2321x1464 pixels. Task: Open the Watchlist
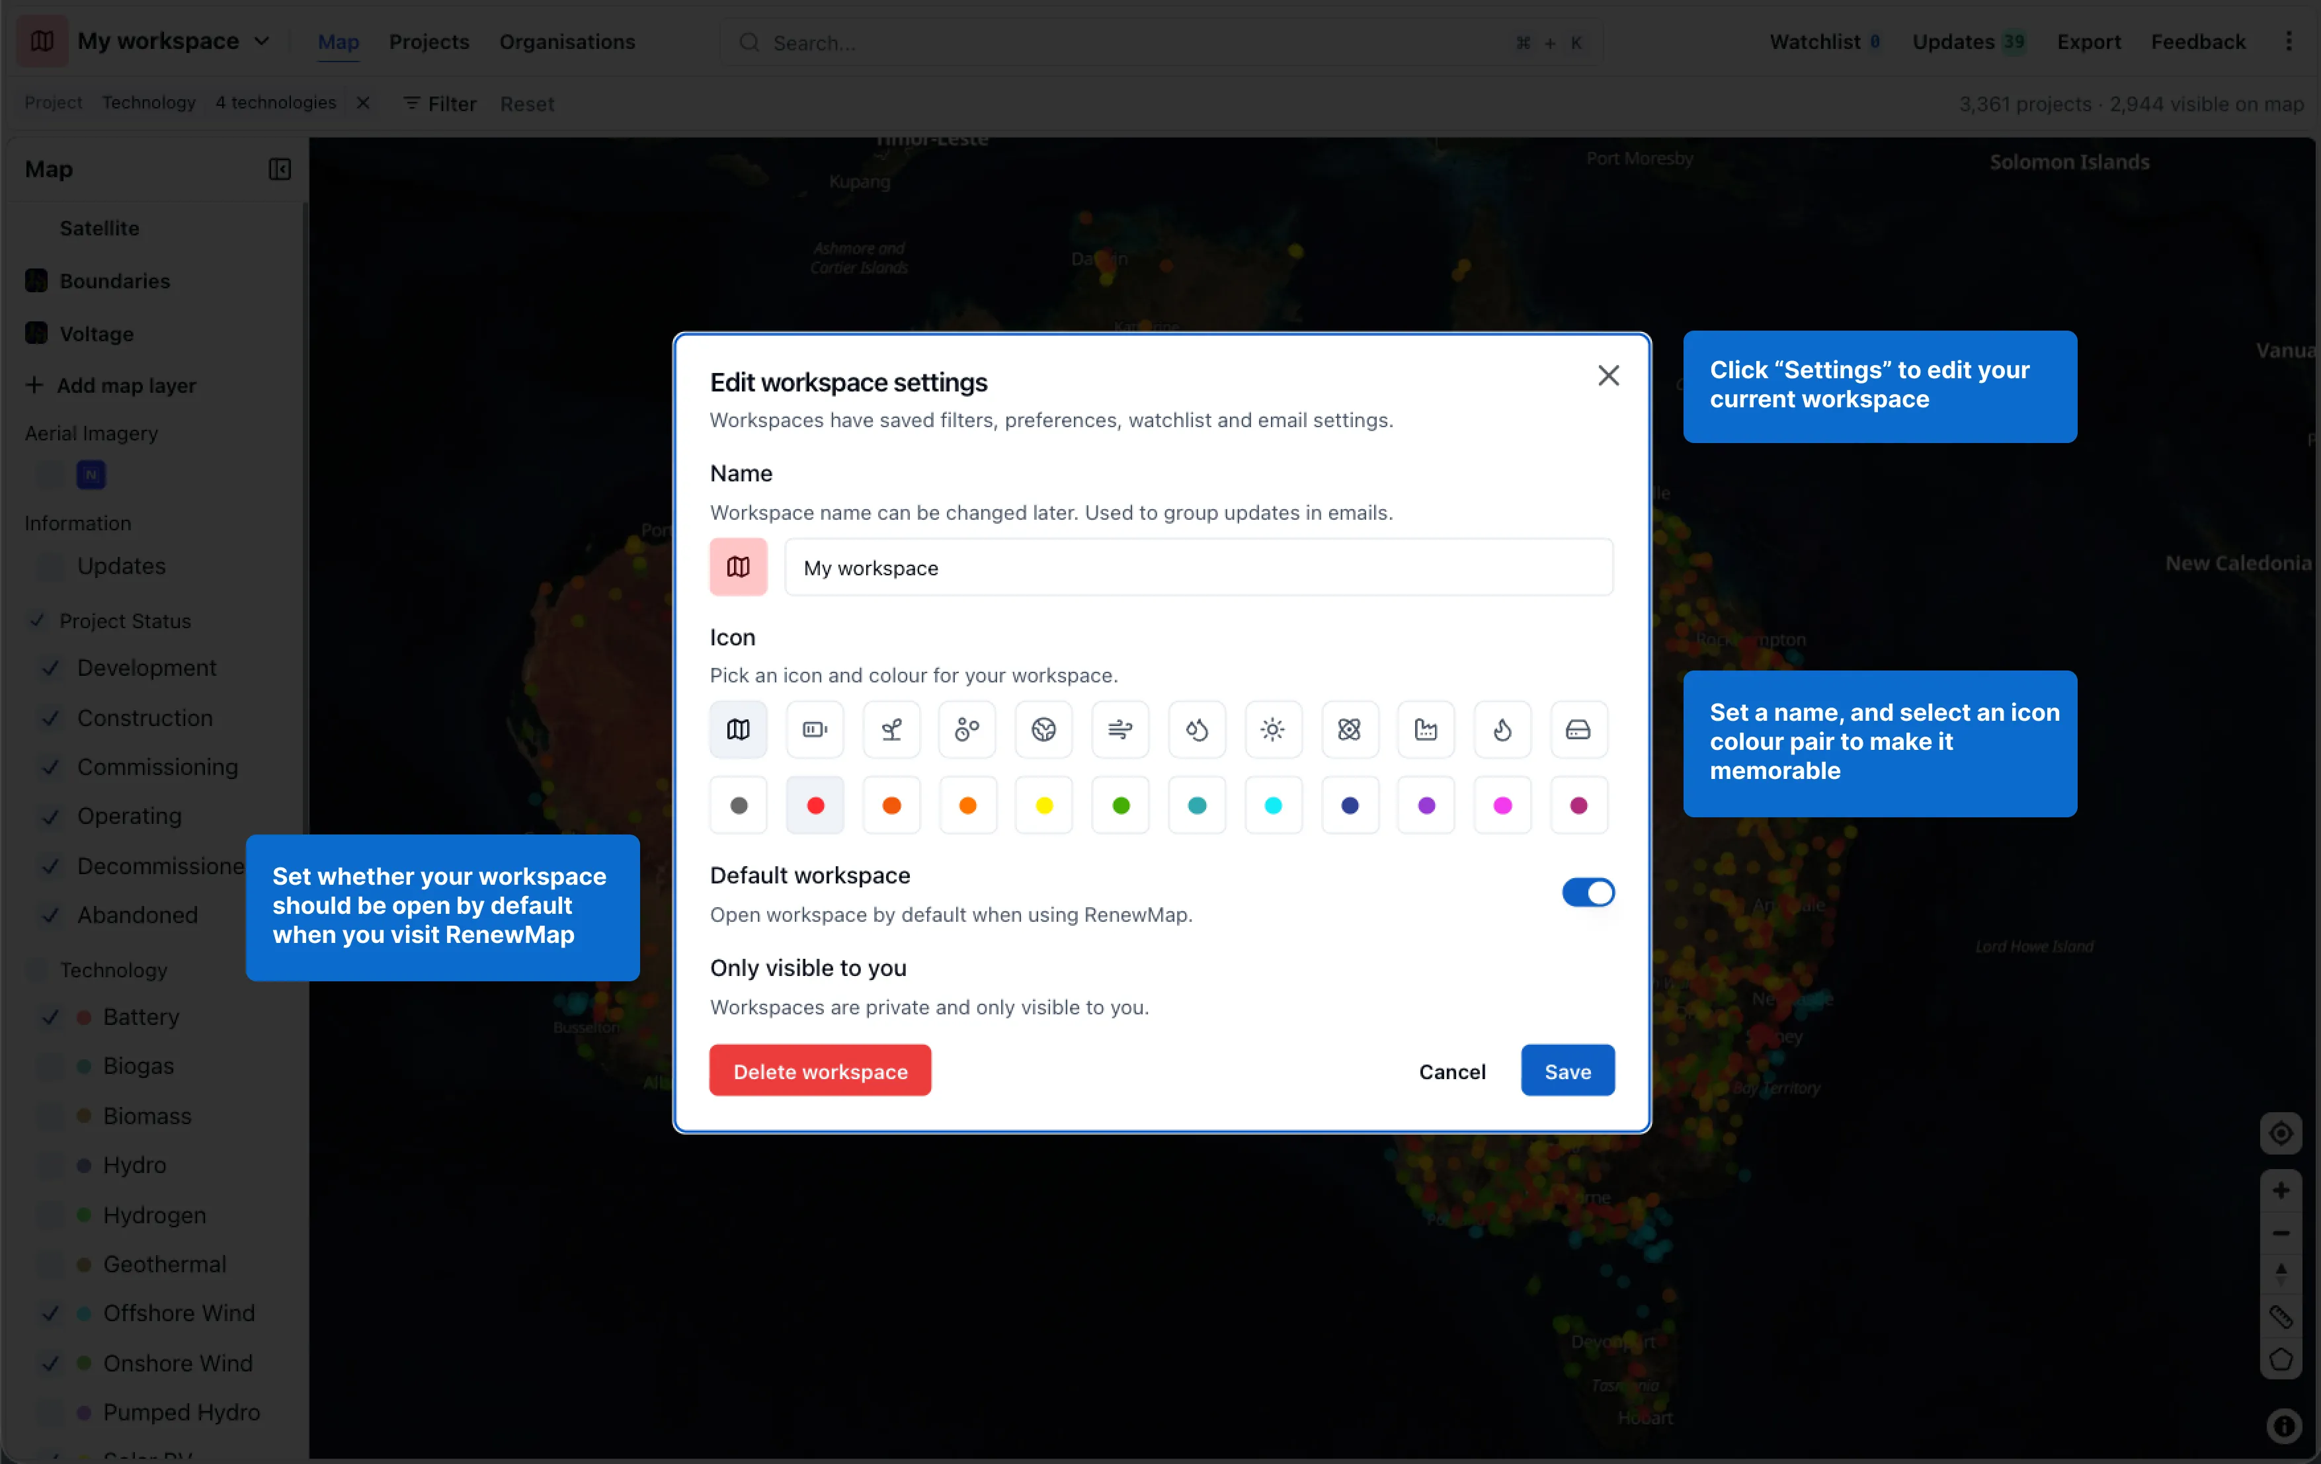1824,42
